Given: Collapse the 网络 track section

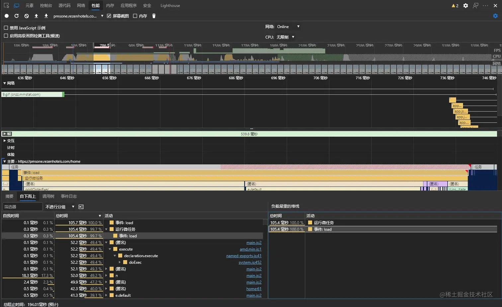Looking at the screenshot, I should click(5, 83).
